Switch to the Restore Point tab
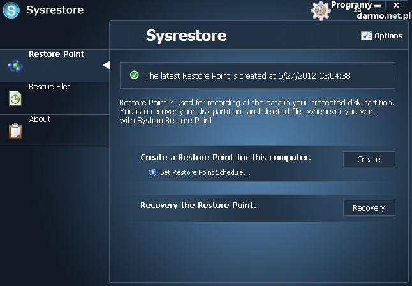Image resolution: width=412 pixels, height=286 pixels. tap(56, 54)
